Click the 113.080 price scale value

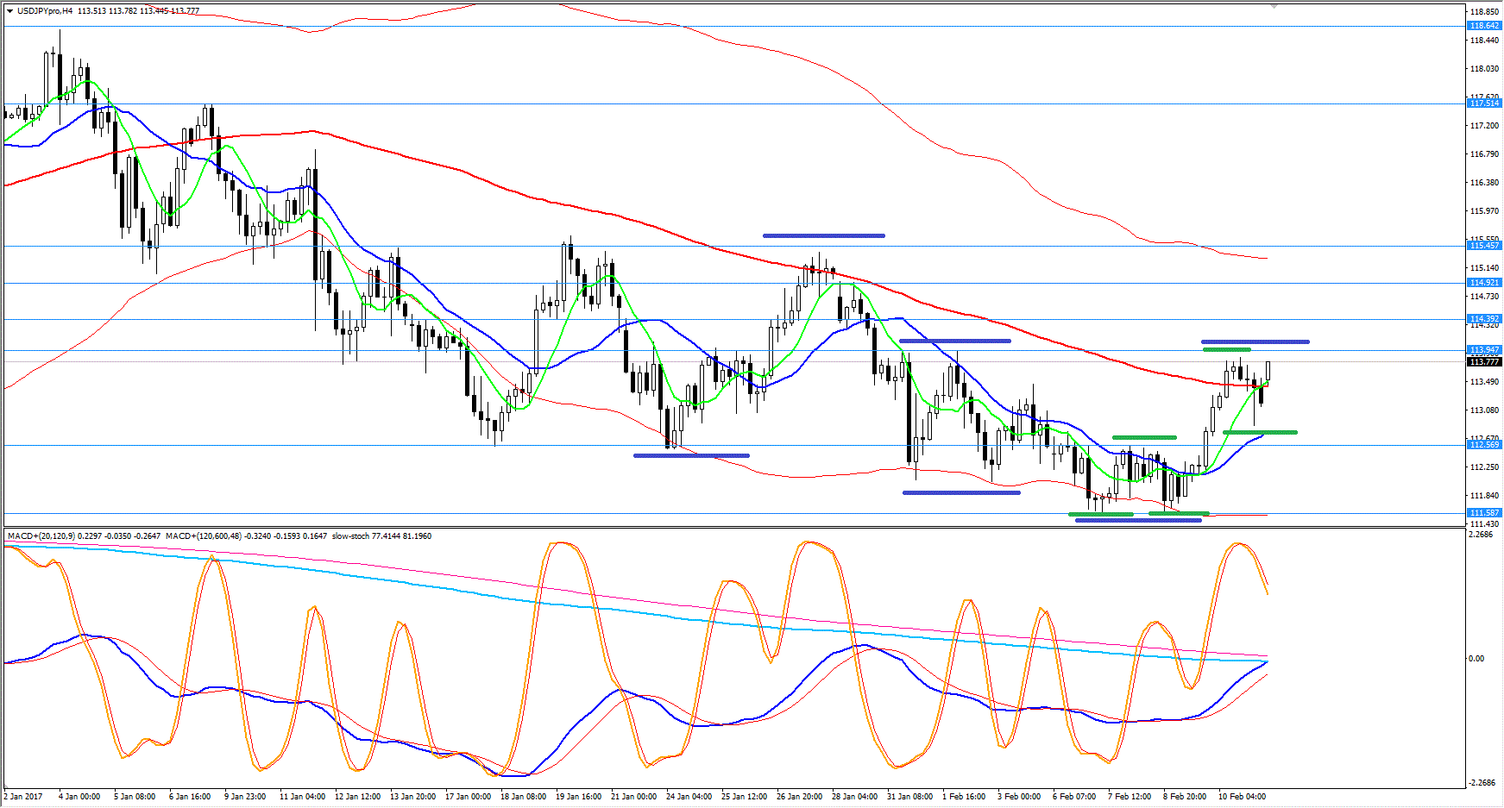click(x=1483, y=410)
